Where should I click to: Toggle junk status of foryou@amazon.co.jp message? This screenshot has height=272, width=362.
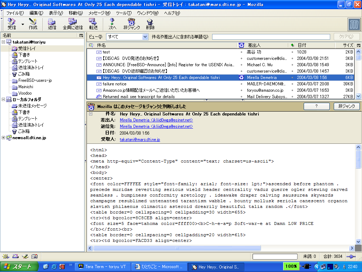[x=241, y=90]
